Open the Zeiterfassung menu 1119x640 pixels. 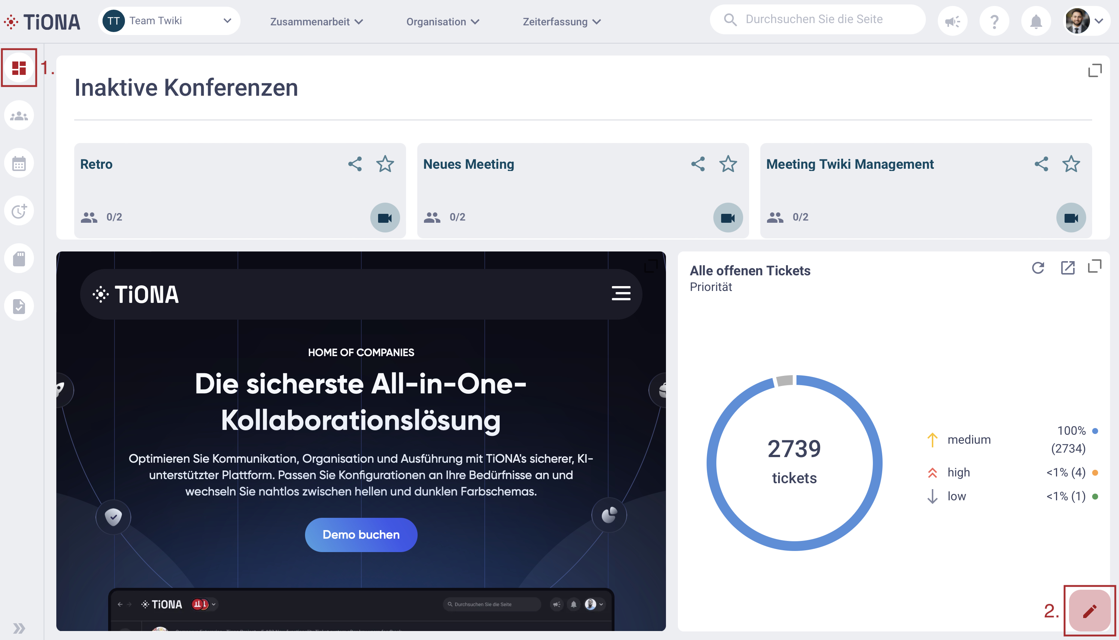[562, 22]
